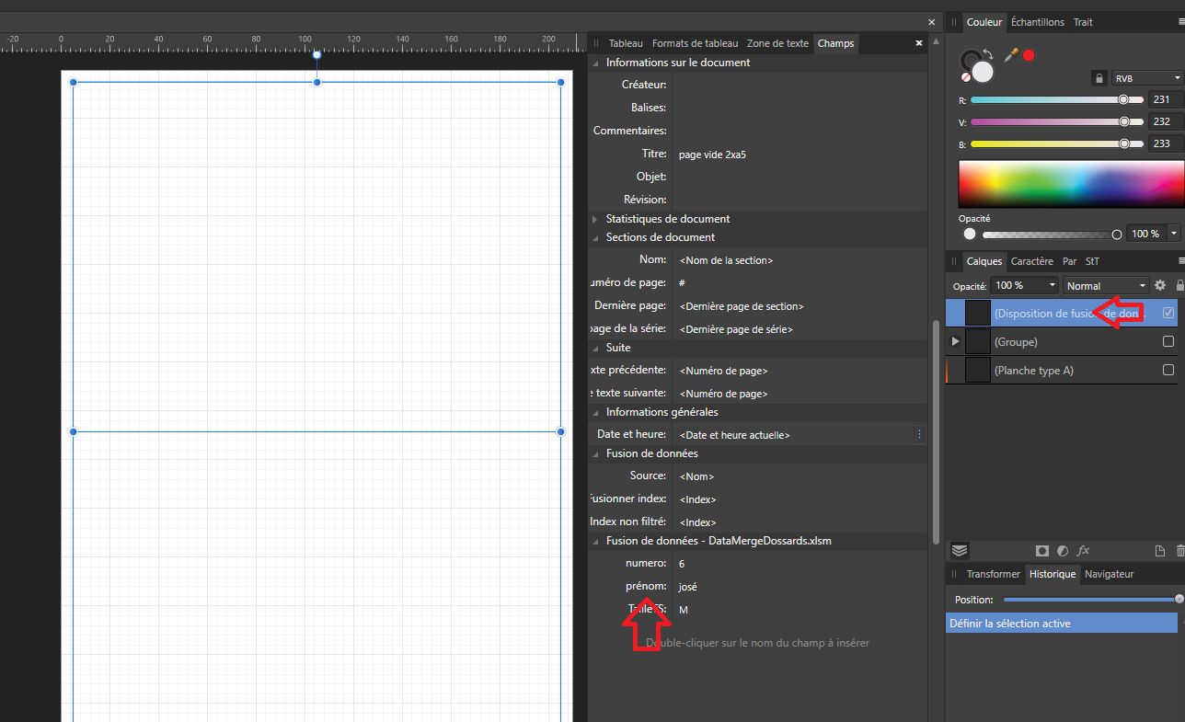Switch to the Par tab
Screen dimensions: 1185x722
(x=1069, y=261)
